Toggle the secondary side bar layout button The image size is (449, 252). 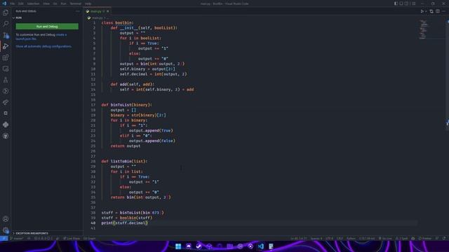[406, 3]
